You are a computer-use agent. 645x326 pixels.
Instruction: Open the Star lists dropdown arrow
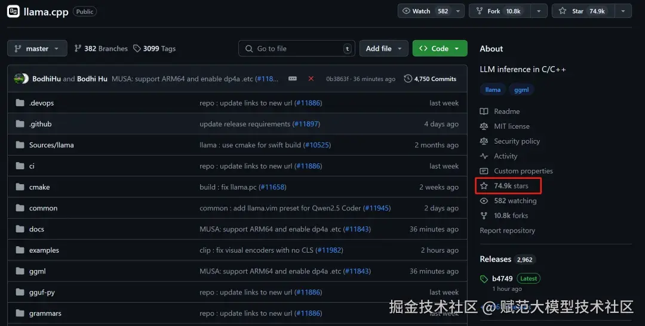click(623, 11)
